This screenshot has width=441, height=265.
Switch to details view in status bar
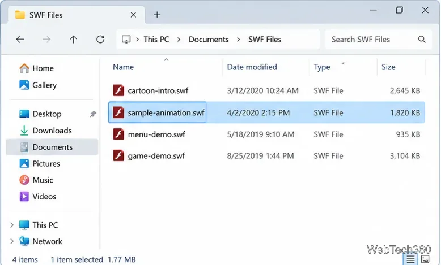(x=410, y=259)
